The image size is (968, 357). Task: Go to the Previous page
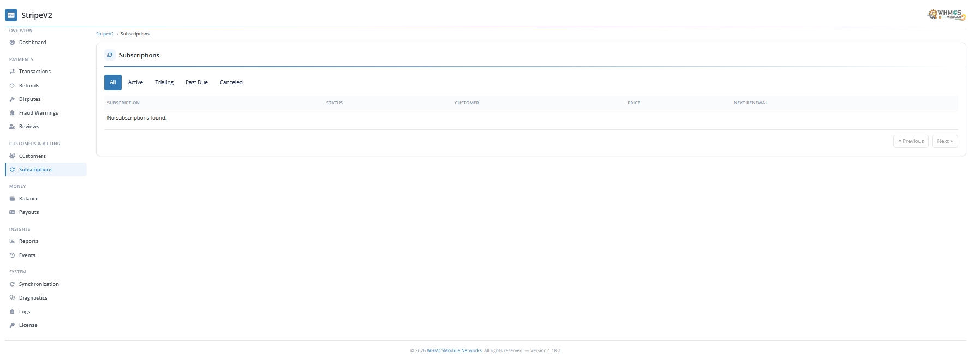(x=911, y=141)
